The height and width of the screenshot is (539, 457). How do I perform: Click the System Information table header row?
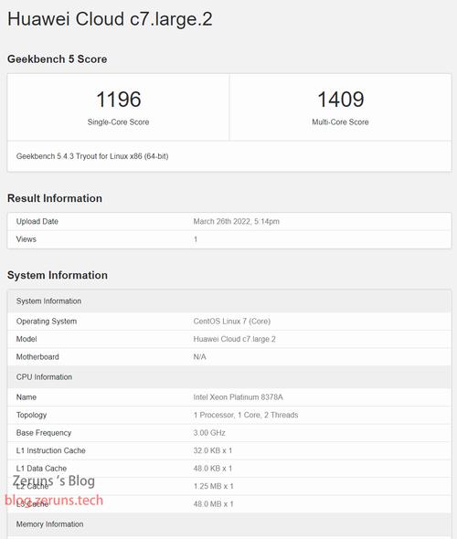click(229, 301)
